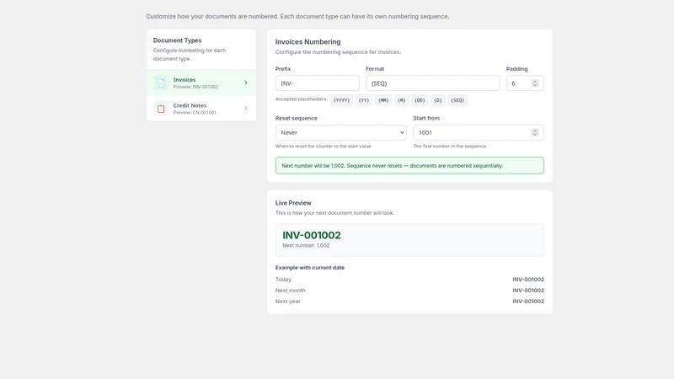
Task: Insert the {M} placeholder
Action: point(402,100)
